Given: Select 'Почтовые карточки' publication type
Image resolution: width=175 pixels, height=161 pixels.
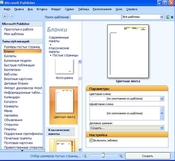Looking at the screenshot, I should click(x=18, y=143).
